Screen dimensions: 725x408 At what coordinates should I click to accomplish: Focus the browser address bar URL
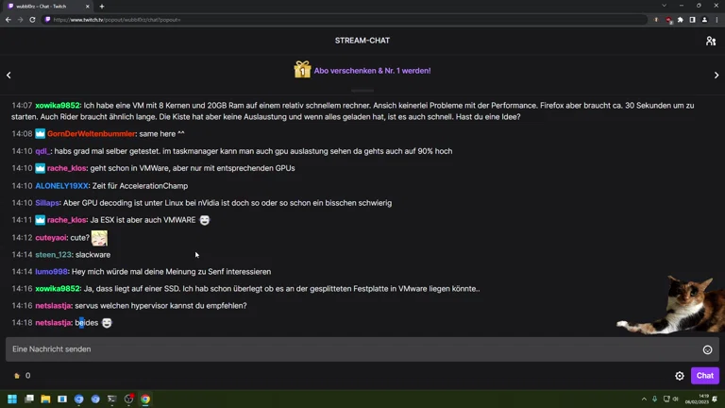point(283,19)
